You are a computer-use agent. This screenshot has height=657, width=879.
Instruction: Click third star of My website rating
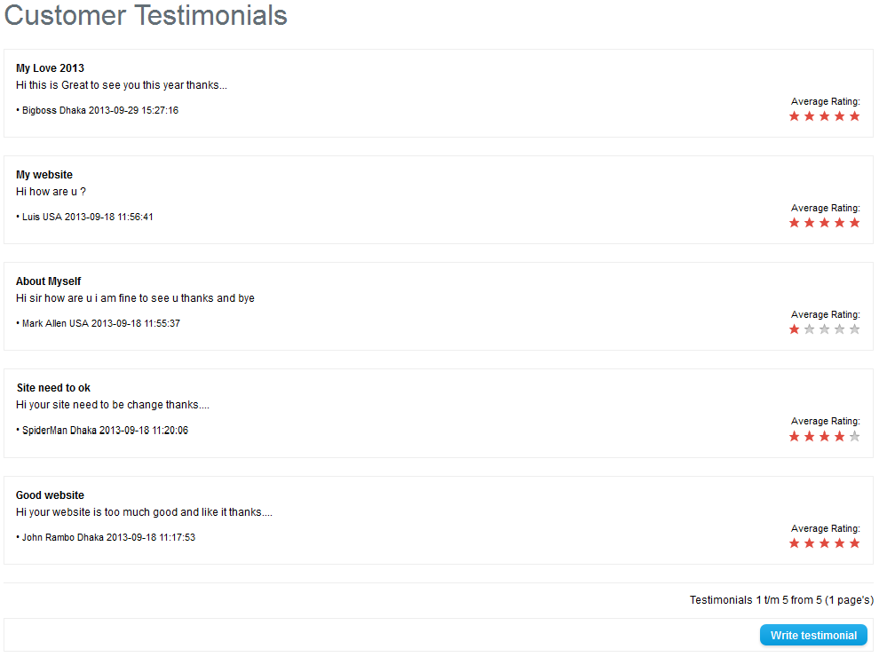[825, 223]
